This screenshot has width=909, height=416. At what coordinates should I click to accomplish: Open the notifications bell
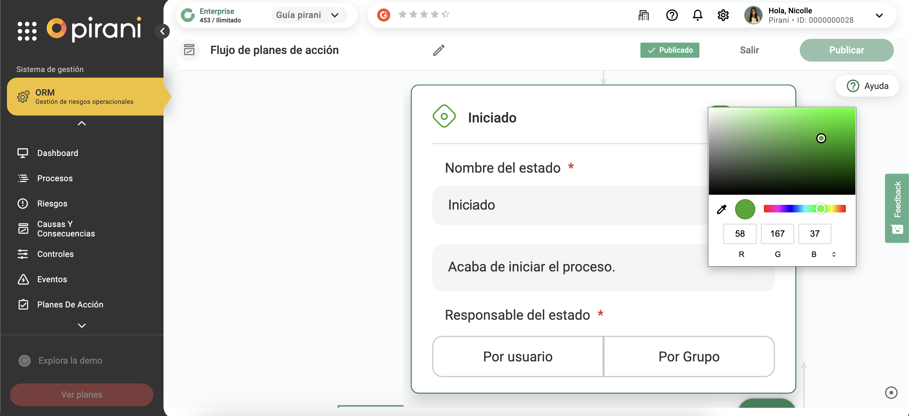pyautogui.click(x=697, y=15)
